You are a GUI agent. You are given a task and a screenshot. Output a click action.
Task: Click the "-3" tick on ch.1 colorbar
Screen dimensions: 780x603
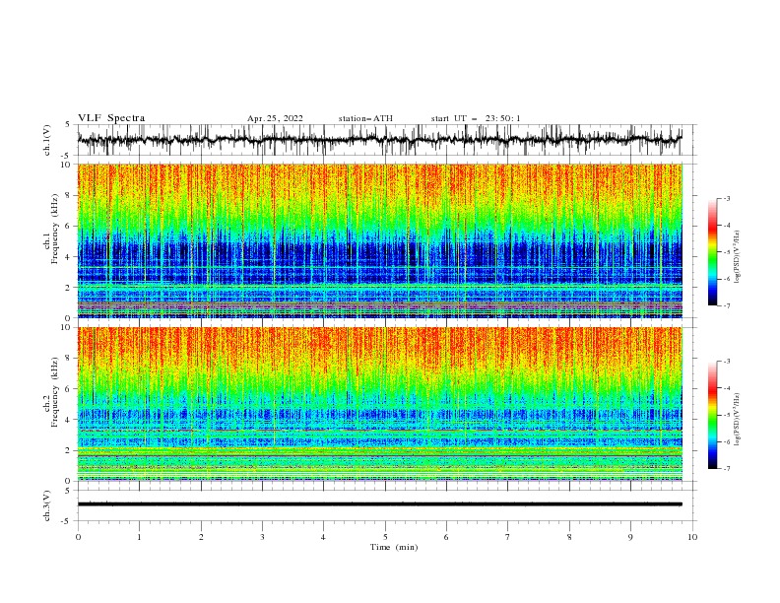727,198
